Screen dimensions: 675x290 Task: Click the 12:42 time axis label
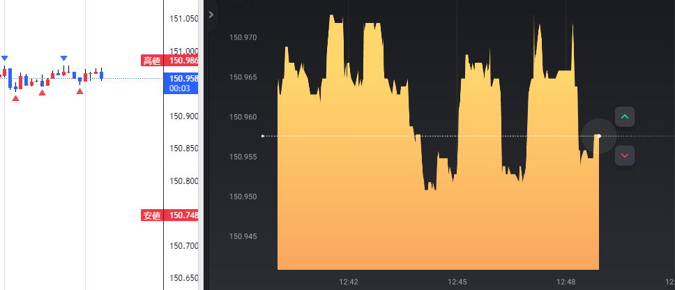point(349,282)
